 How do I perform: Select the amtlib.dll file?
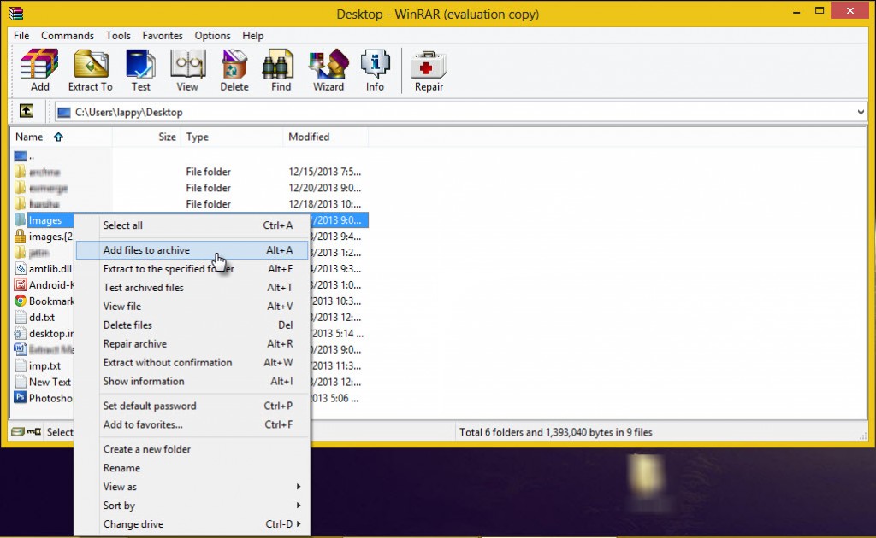(51, 268)
